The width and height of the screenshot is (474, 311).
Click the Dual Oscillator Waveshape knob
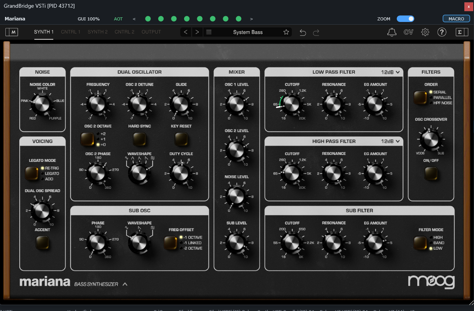140,174
